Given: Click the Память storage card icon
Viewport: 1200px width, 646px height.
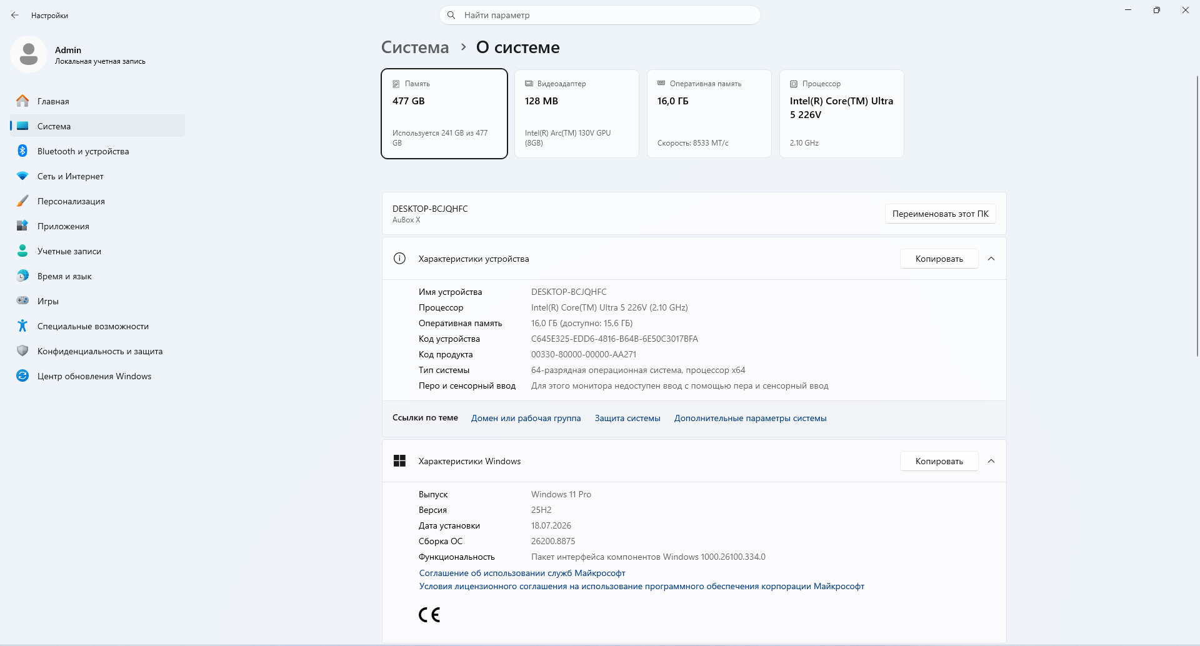Looking at the screenshot, I should (x=396, y=84).
